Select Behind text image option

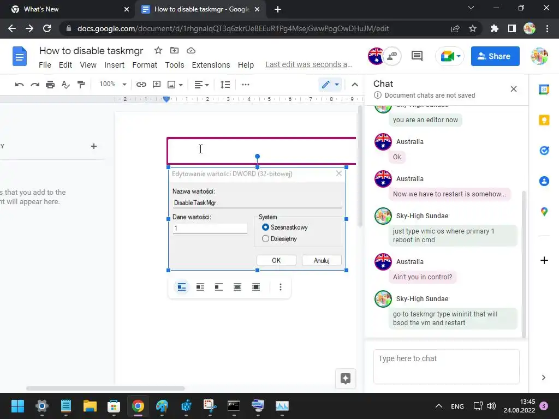click(237, 287)
